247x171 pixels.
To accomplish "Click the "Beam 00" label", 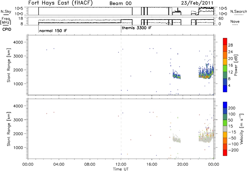I will click(120, 3).
